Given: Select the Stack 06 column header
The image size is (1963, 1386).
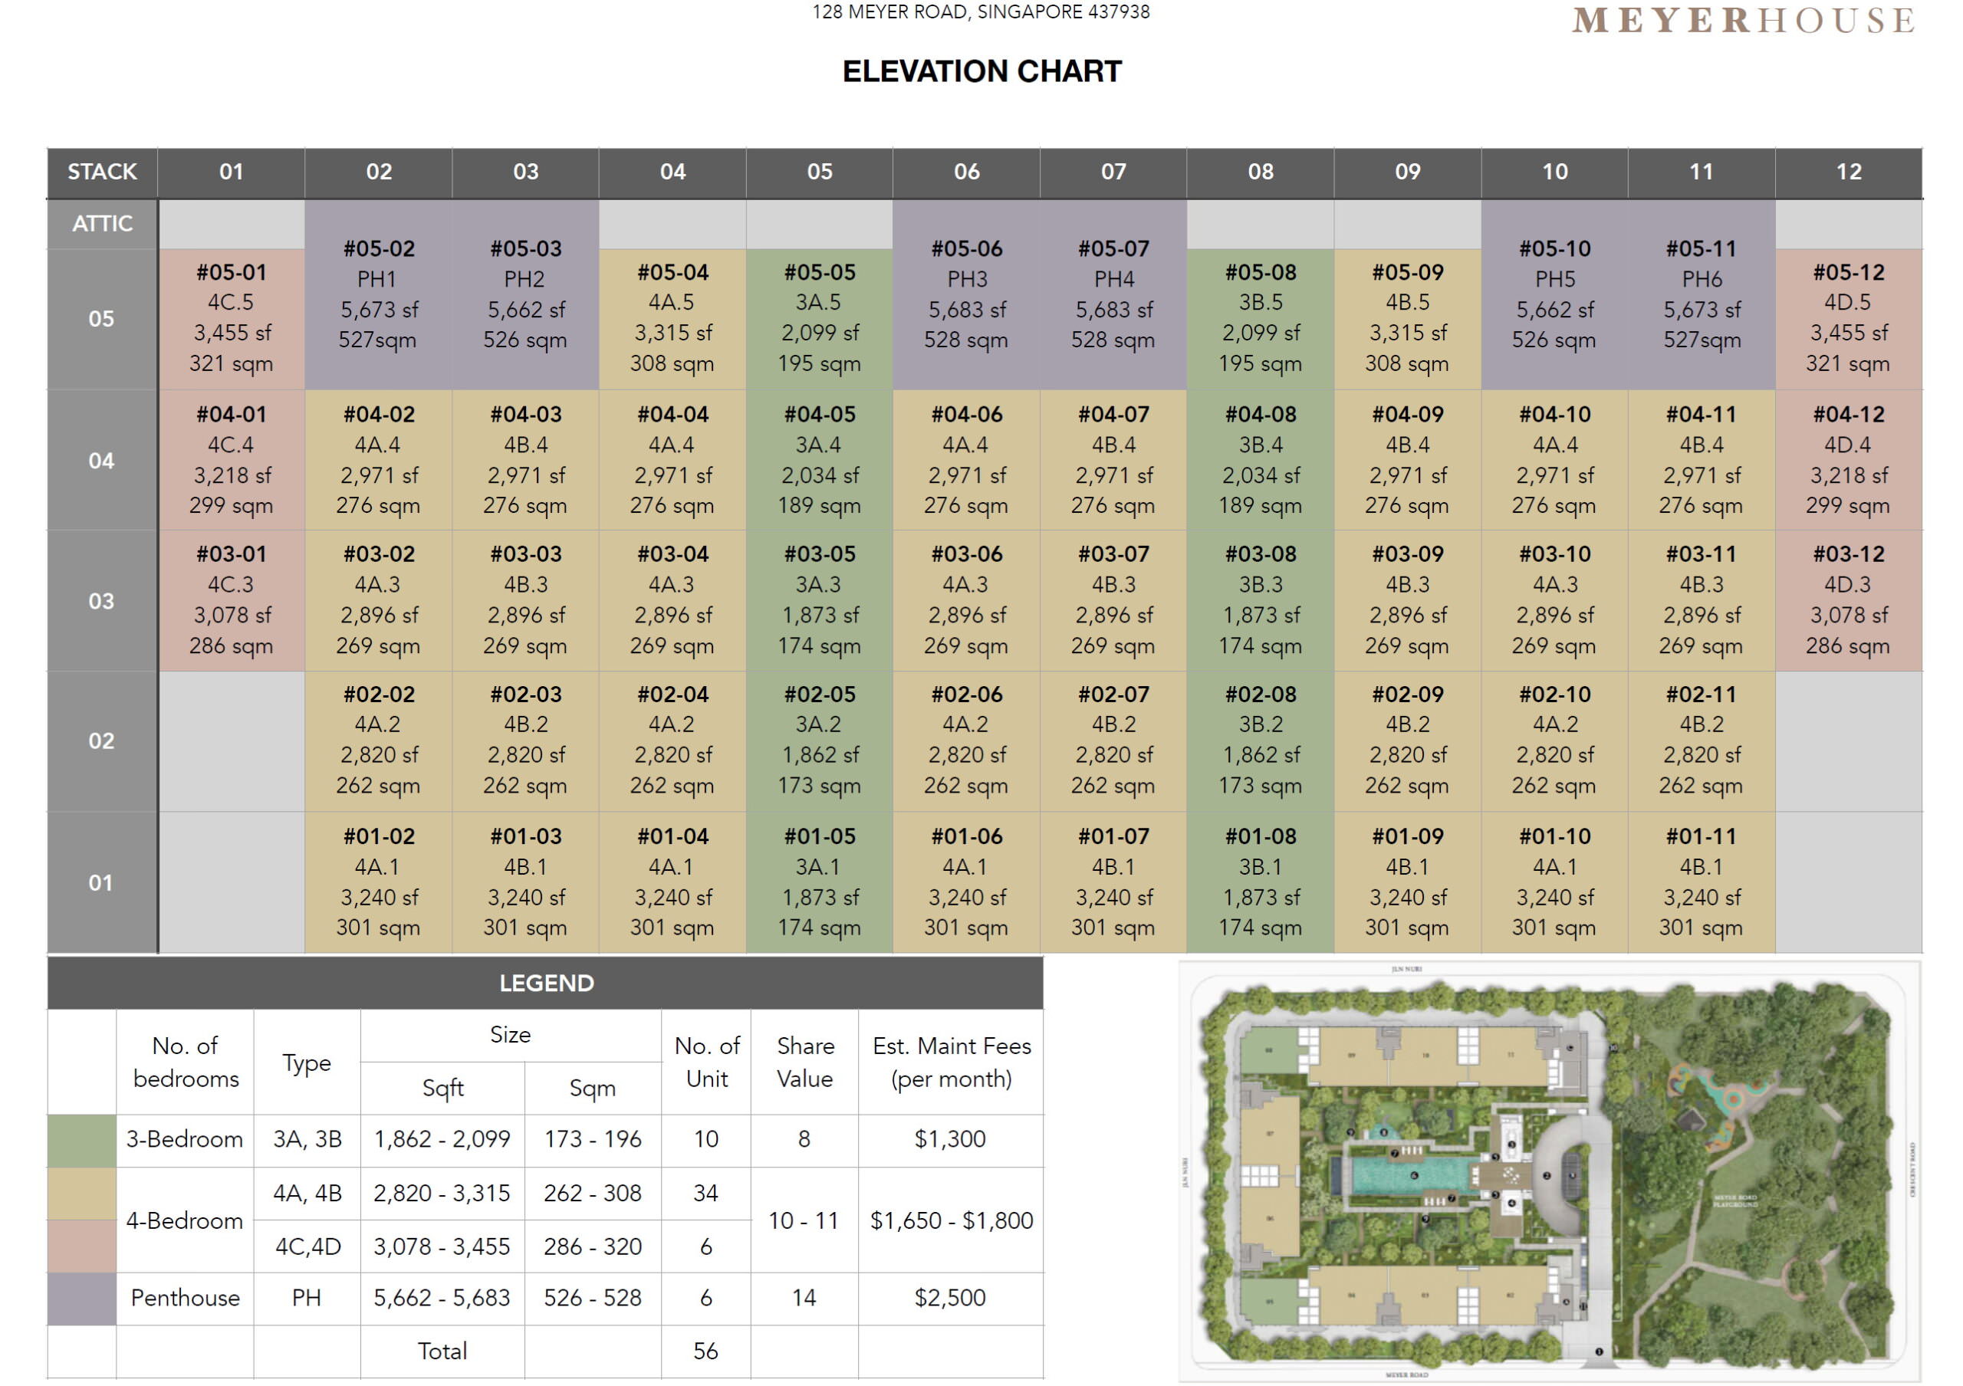Looking at the screenshot, I should coord(966,172).
